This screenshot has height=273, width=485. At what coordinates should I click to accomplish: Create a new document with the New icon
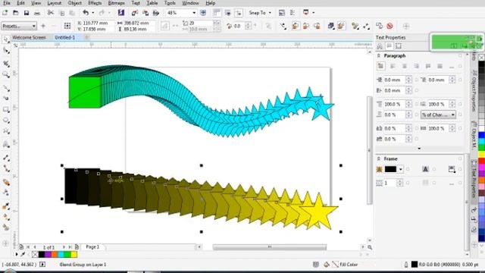coord(5,13)
